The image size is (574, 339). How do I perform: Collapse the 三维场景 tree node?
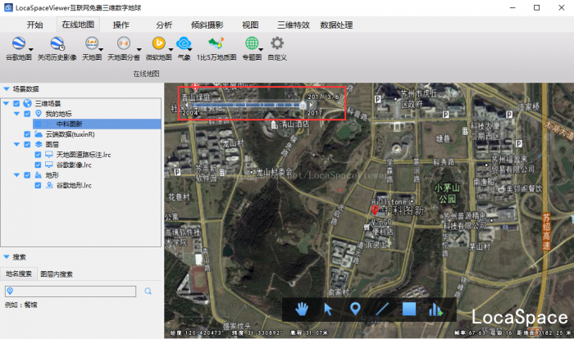pos(6,103)
